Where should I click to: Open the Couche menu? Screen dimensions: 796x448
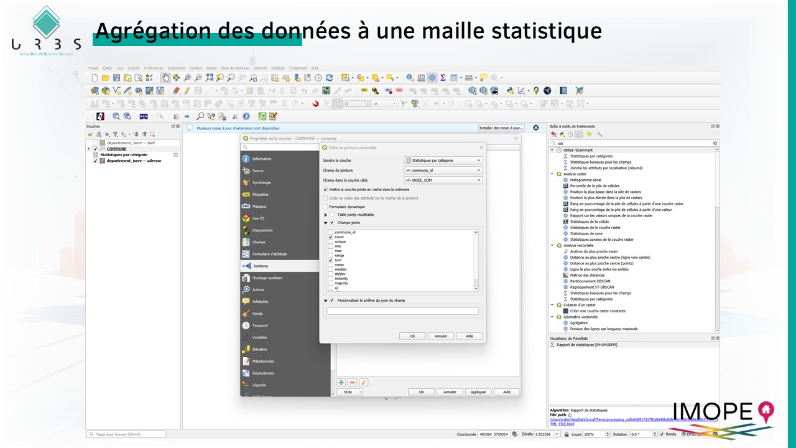[134, 68]
